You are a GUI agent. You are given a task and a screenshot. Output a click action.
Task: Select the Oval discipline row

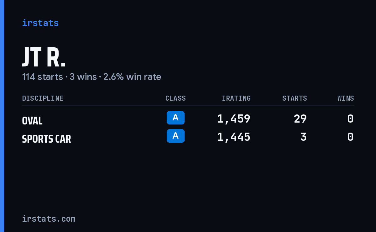point(188,119)
